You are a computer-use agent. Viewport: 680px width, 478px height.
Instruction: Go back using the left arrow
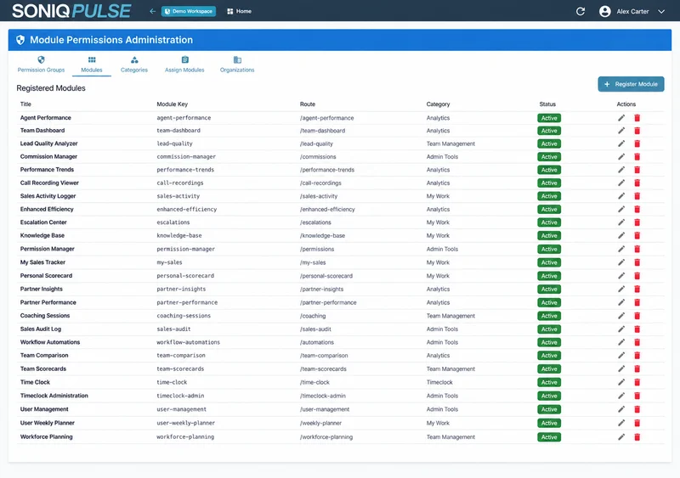[x=152, y=11]
